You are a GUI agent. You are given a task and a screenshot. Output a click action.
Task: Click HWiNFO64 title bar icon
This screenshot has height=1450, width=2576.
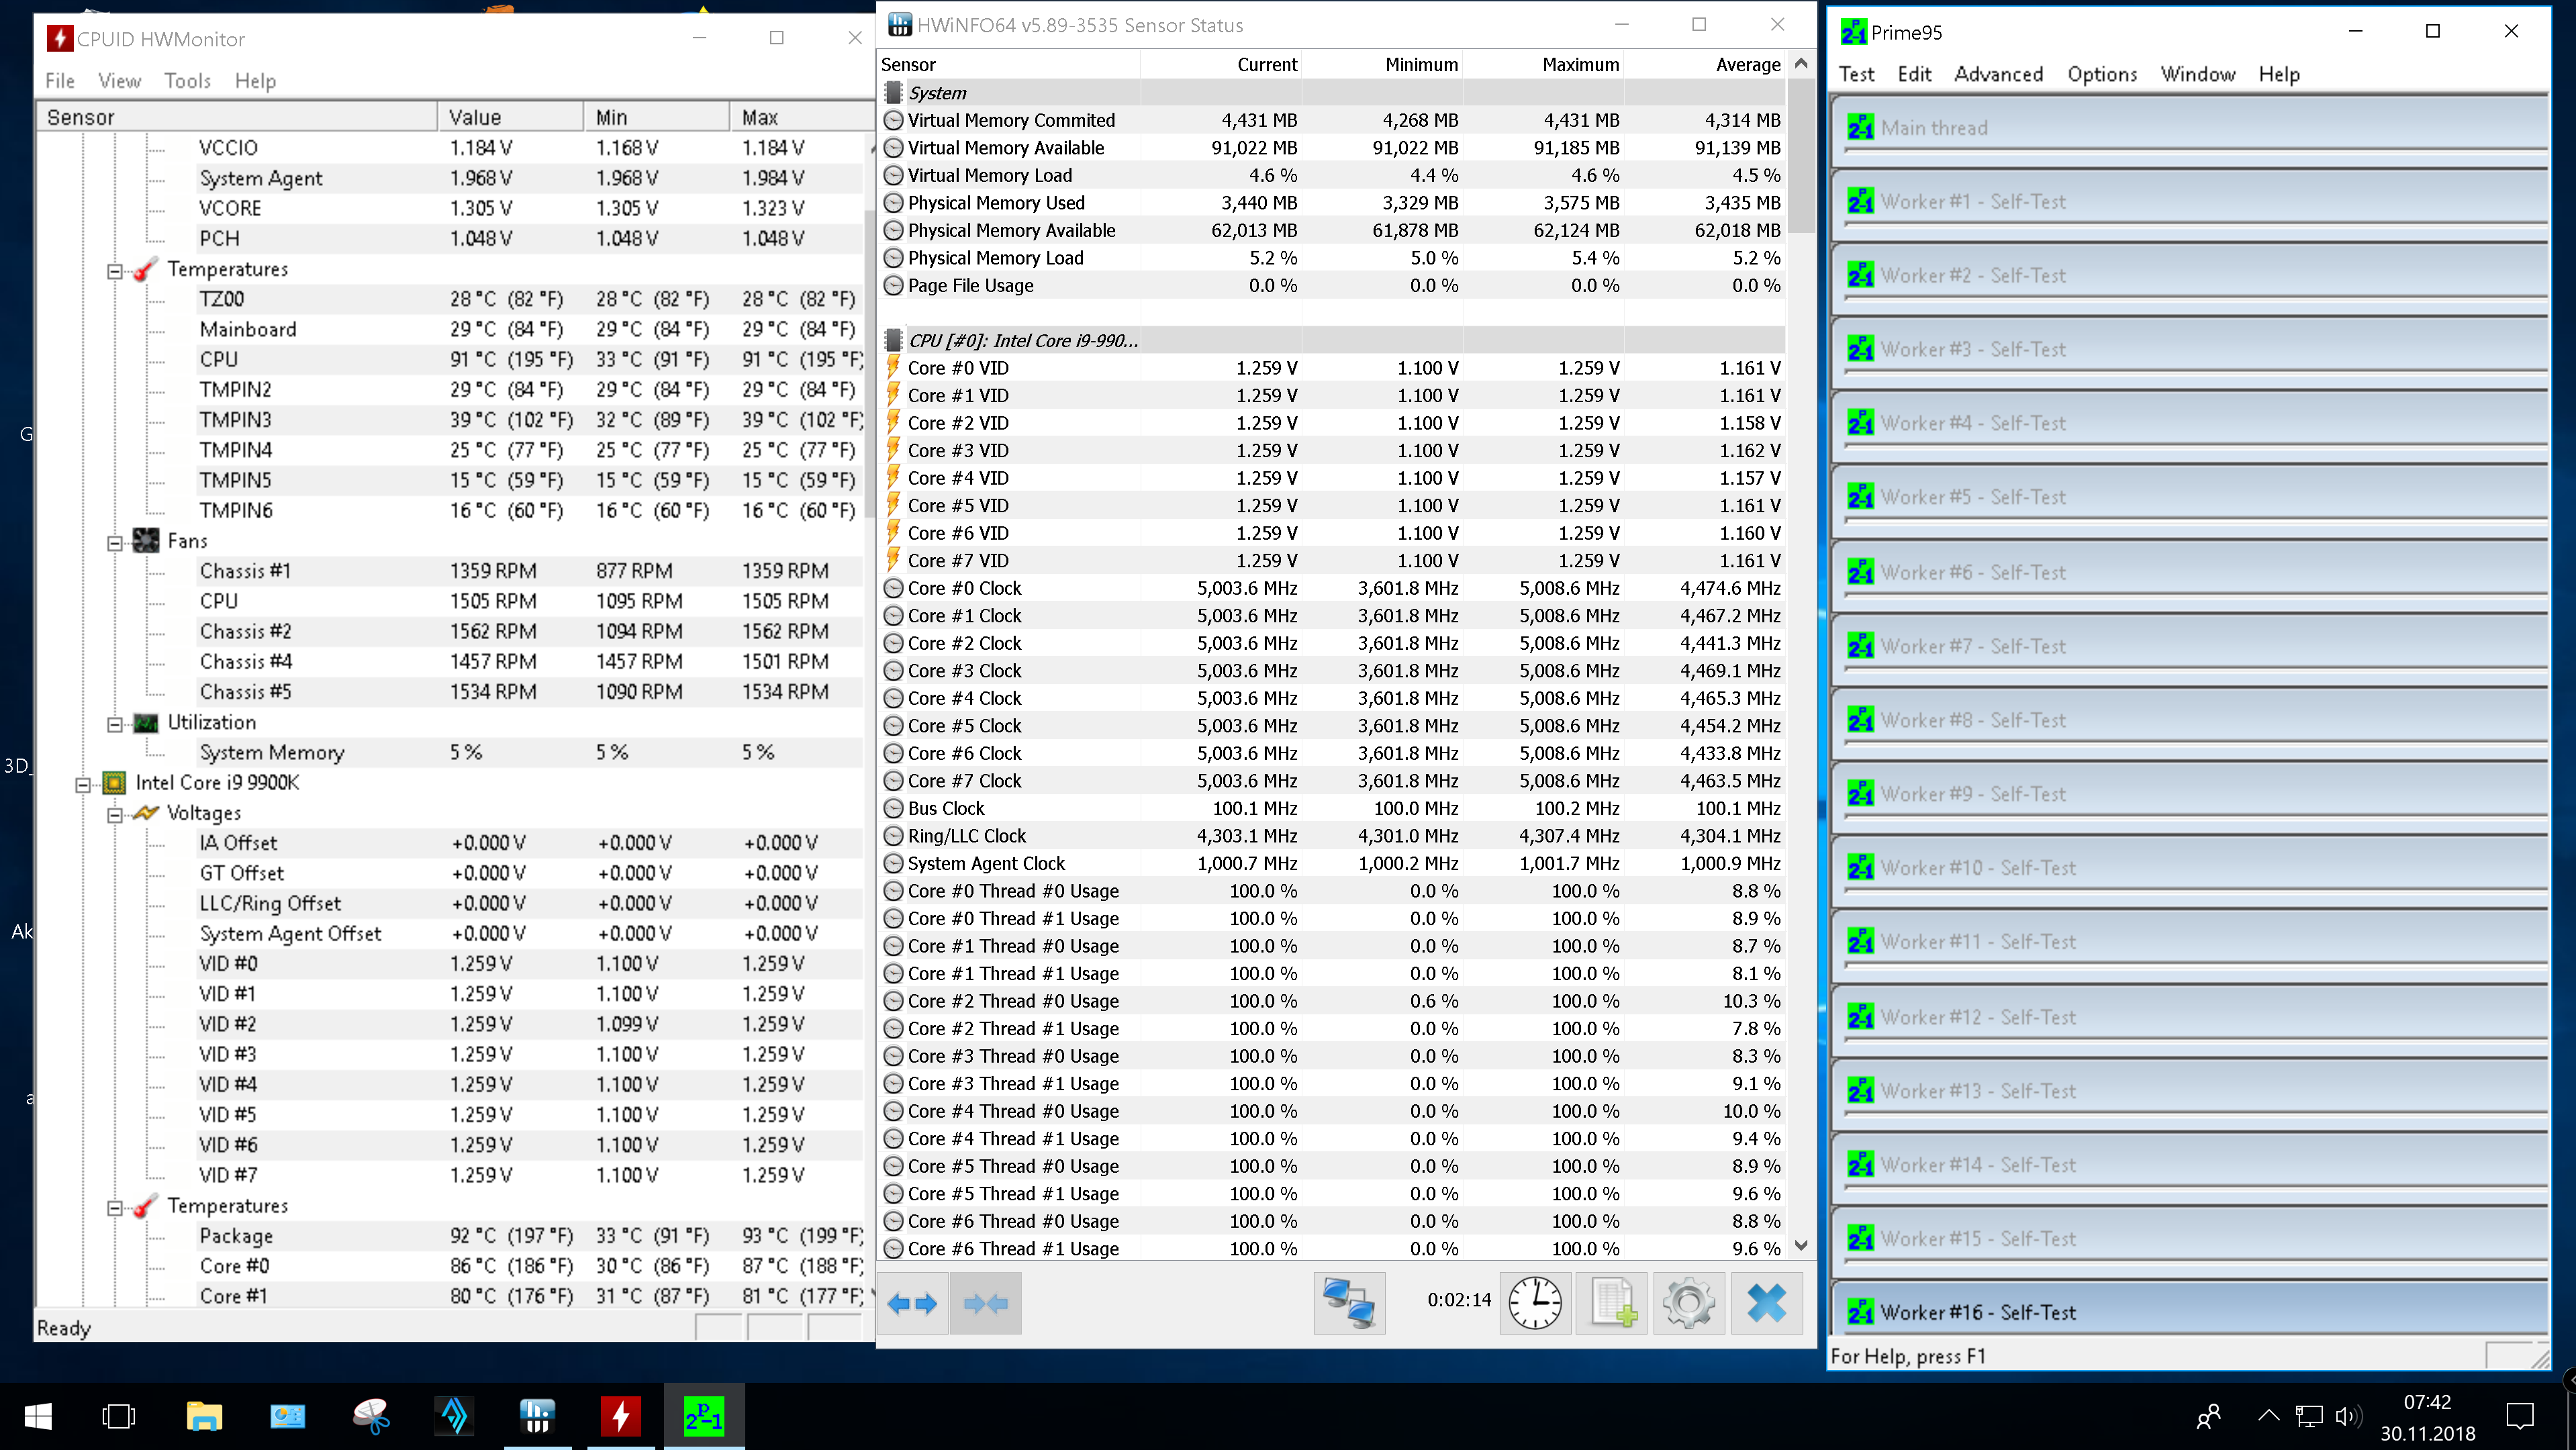900,25
